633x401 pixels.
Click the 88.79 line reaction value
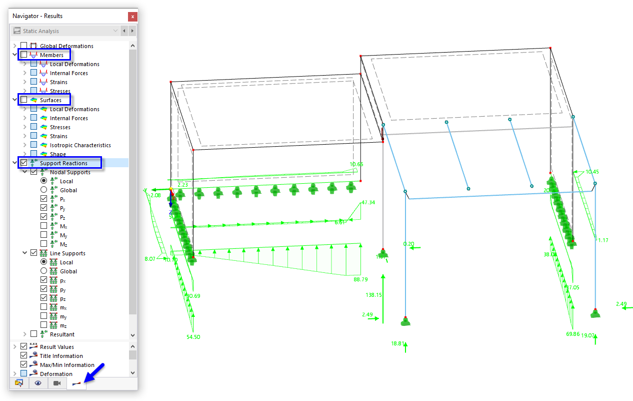[360, 279]
